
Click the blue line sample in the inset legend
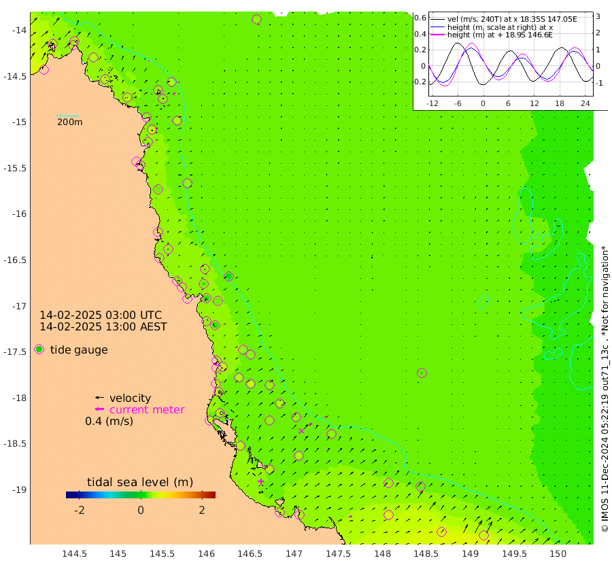coord(437,27)
